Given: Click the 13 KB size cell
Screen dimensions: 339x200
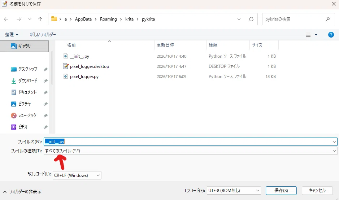Looking at the screenshot, I should [270, 77].
